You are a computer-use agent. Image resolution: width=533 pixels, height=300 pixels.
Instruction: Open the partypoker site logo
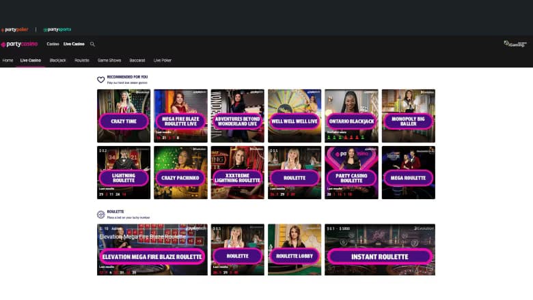[14, 29]
